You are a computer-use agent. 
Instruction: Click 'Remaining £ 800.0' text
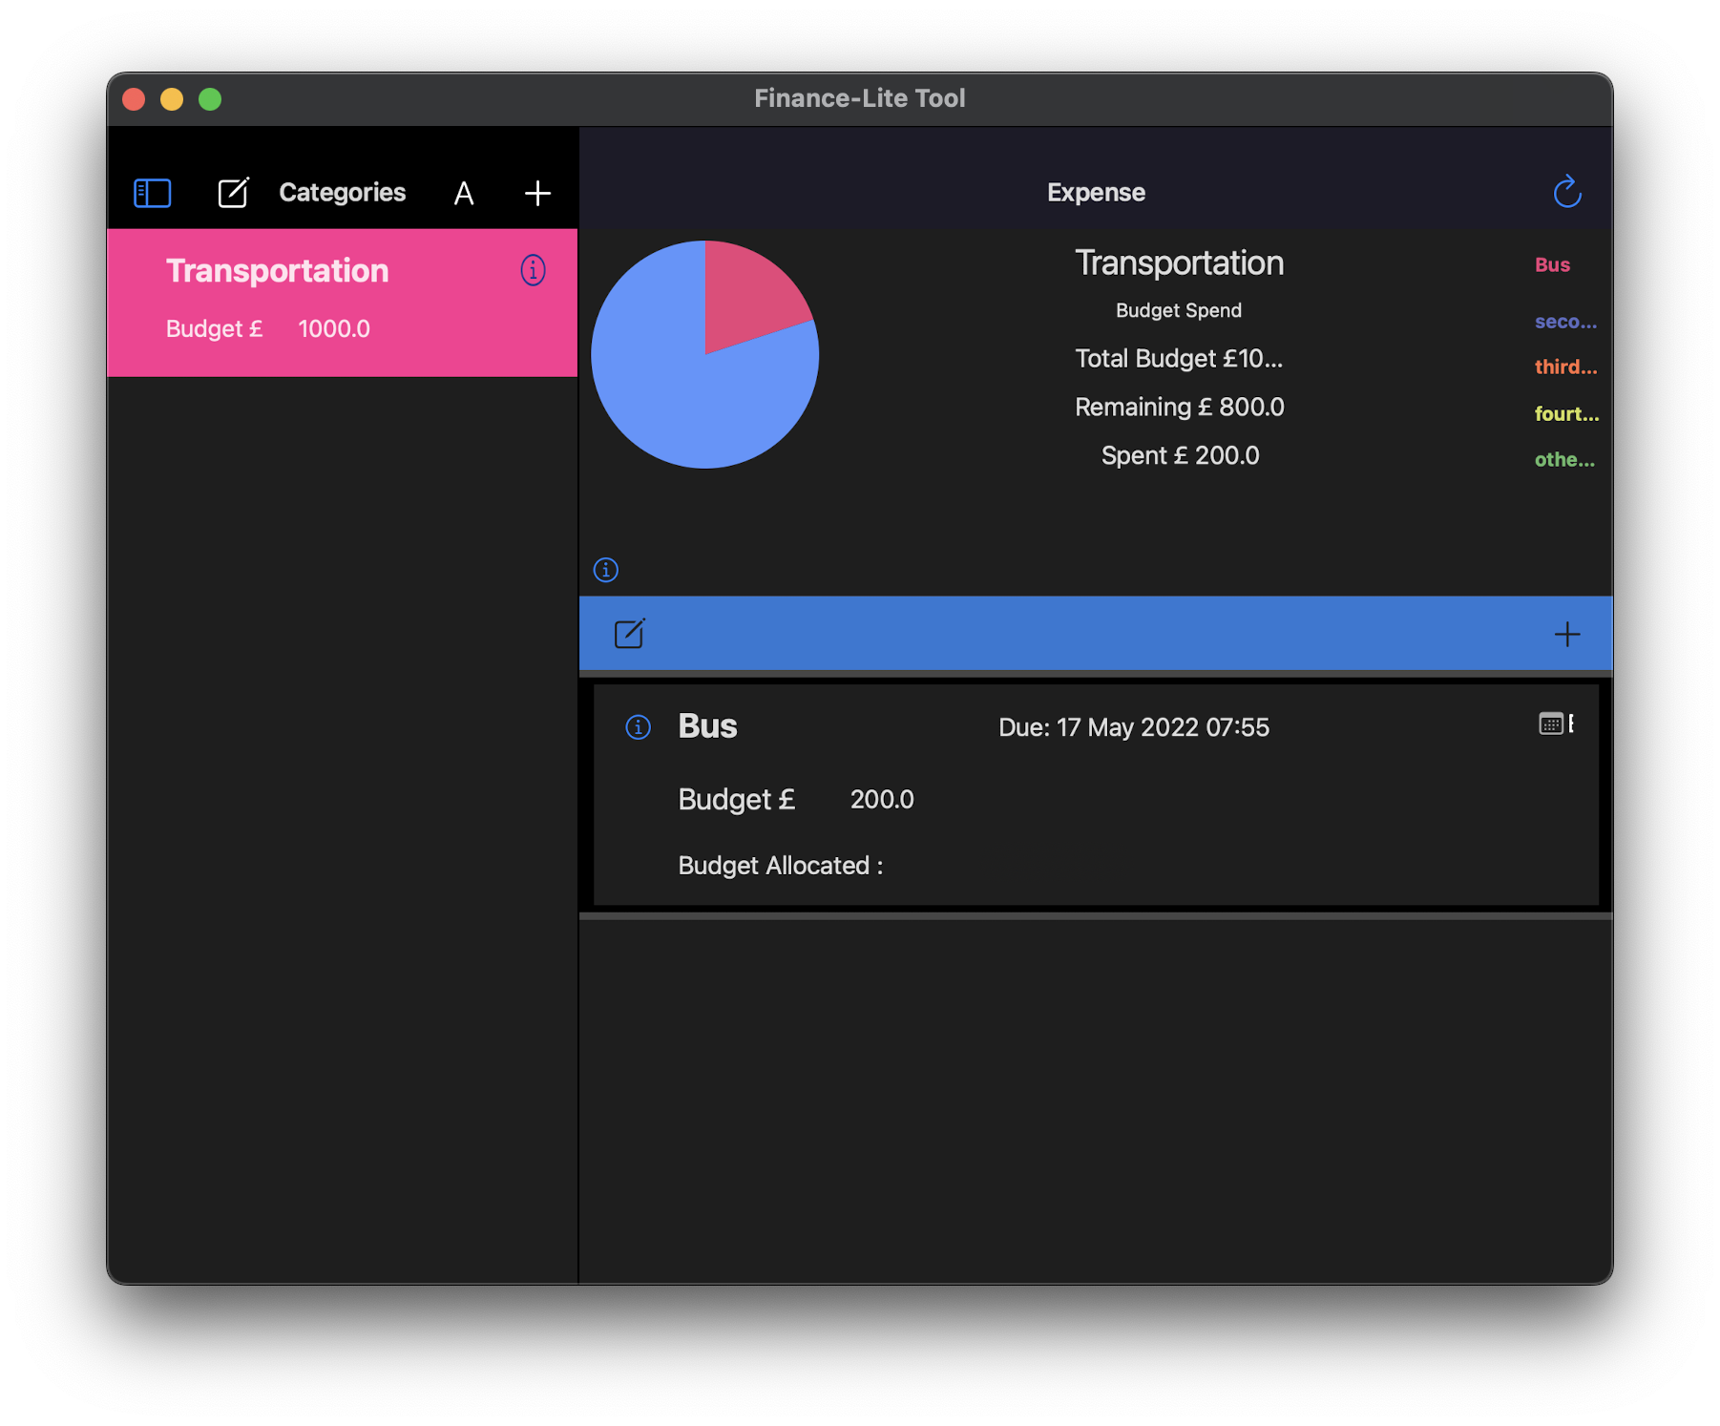[x=1180, y=408]
